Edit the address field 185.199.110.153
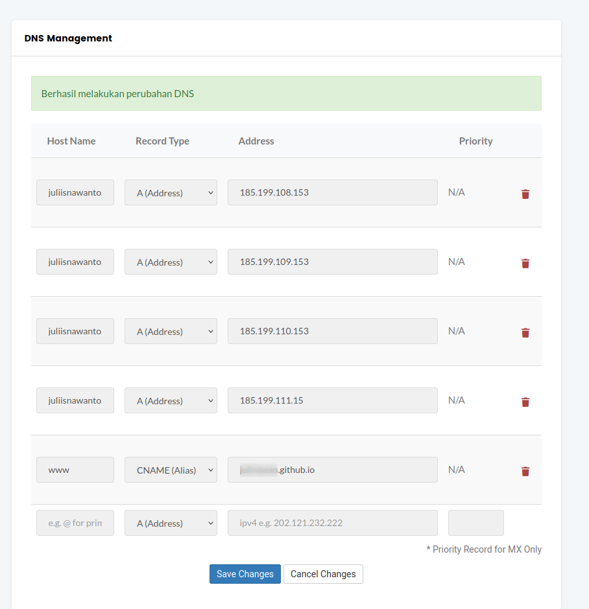Screen dimensions: 589x609 332,331
